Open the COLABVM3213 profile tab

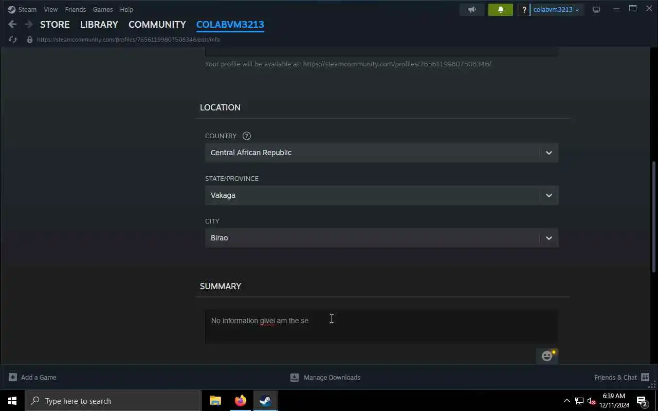point(230,25)
